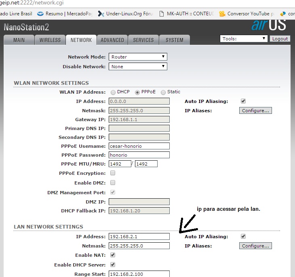Open the MercadoPago Resumo bookmark icon

tap(40, 14)
